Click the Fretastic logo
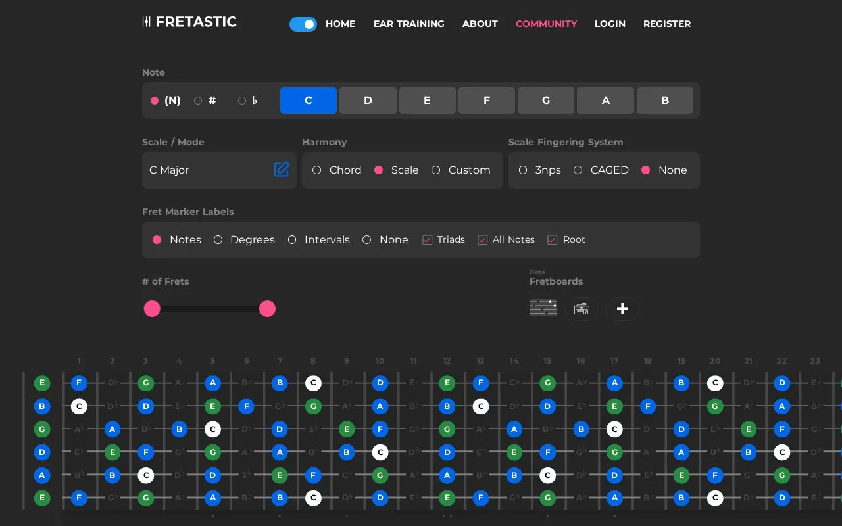842x526 pixels. click(x=189, y=22)
